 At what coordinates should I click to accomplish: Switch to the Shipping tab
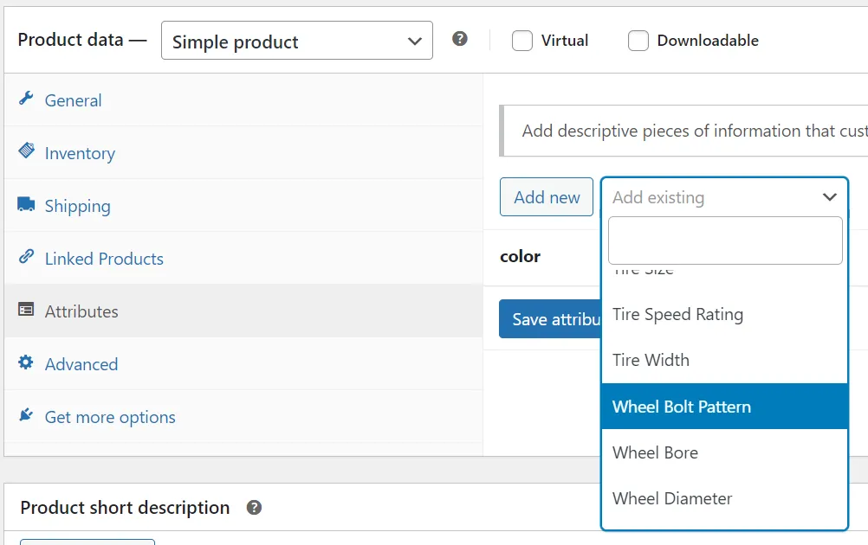[x=78, y=206]
